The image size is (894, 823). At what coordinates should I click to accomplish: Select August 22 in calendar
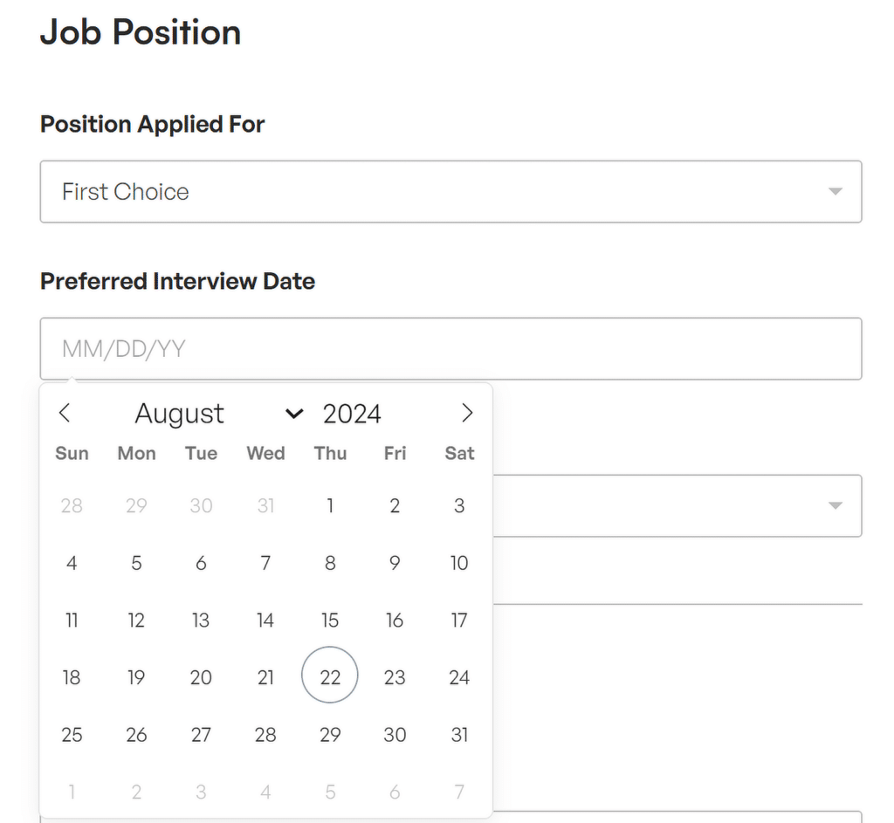pyautogui.click(x=330, y=677)
